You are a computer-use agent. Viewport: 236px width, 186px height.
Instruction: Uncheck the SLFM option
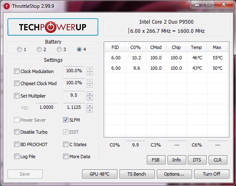click(66, 120)
